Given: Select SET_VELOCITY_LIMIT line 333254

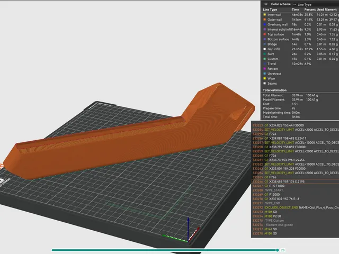Looking at the screenshot, I should tap(295, 130).
